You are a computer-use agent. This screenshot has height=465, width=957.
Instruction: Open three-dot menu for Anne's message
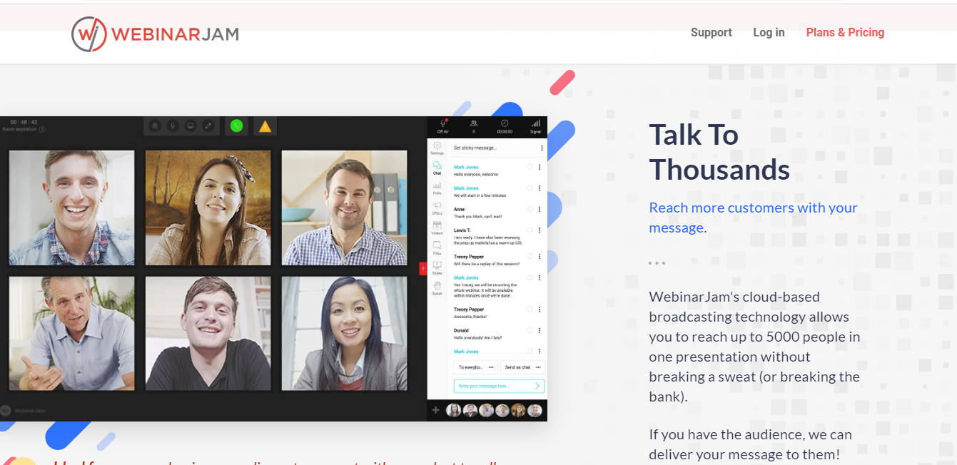[x=540, y=209]
